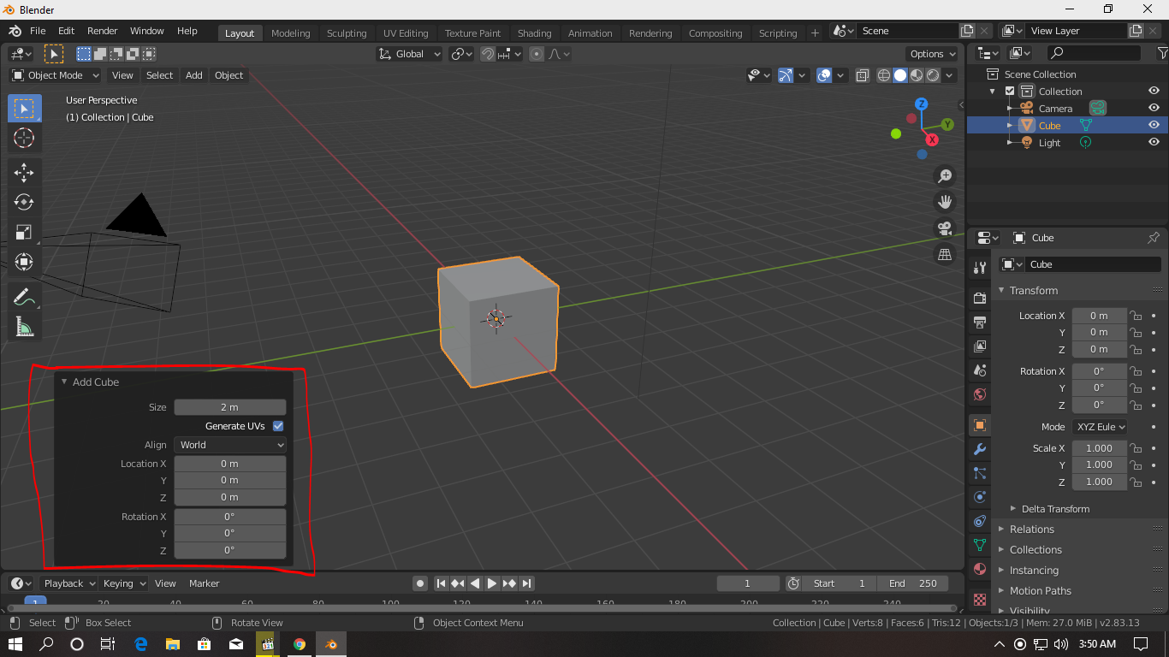Switch viewport shading to wireframe
The height and width of the screenshot is (657, 1169).
(884, 75)
